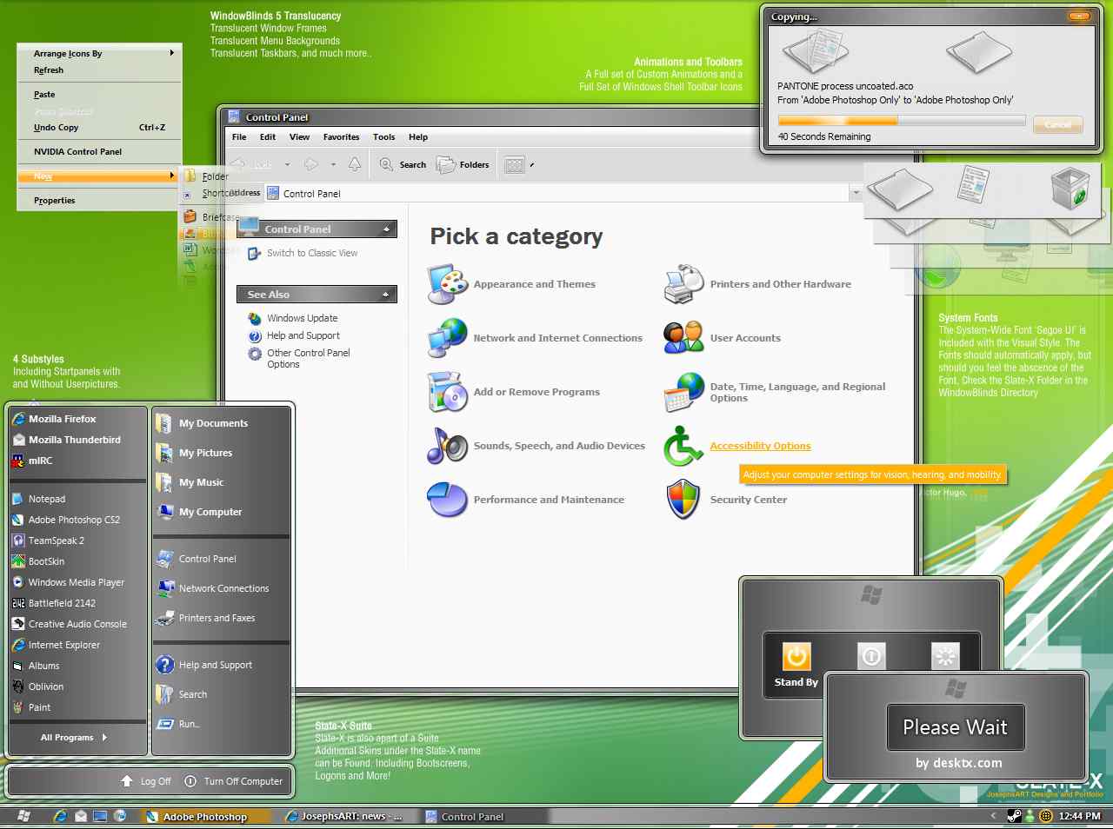Click Performance and Maintenance pie chart icon

(x=448, y=500)
